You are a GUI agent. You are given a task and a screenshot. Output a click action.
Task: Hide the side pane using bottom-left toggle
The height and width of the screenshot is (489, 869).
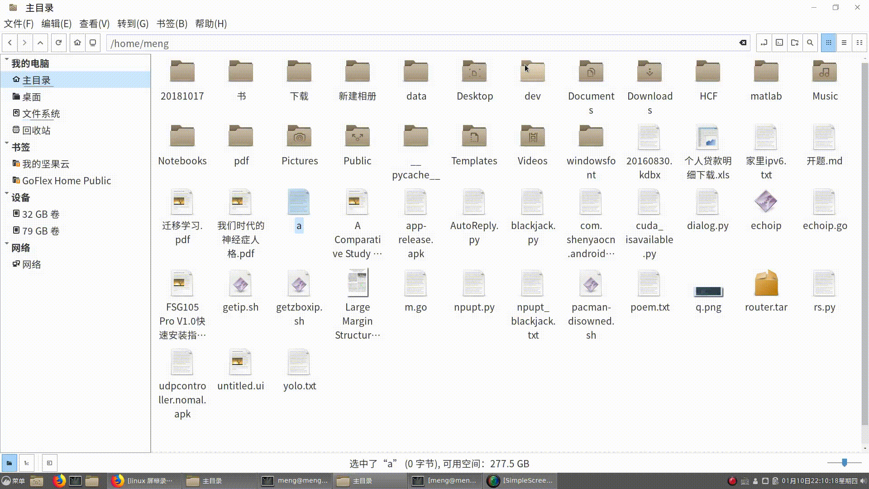click(49, 463)
